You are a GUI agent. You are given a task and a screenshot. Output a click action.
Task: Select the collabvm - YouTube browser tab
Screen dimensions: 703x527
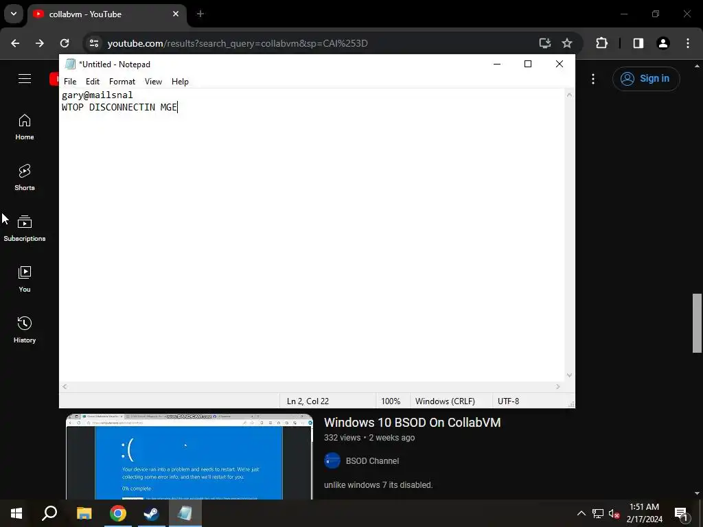tap(106, 14)
